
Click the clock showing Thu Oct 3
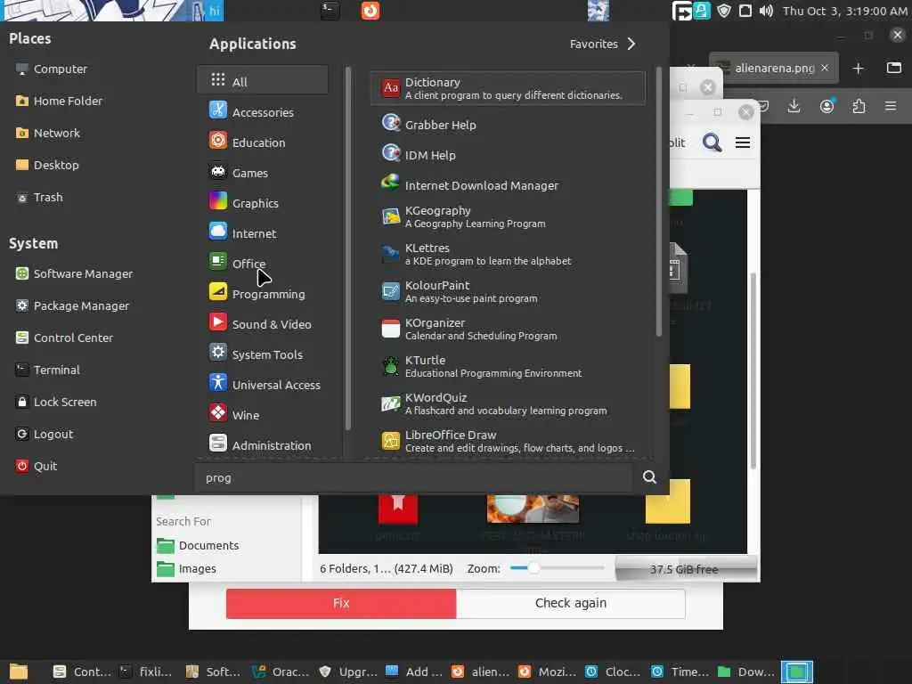(x=844, y=11)
